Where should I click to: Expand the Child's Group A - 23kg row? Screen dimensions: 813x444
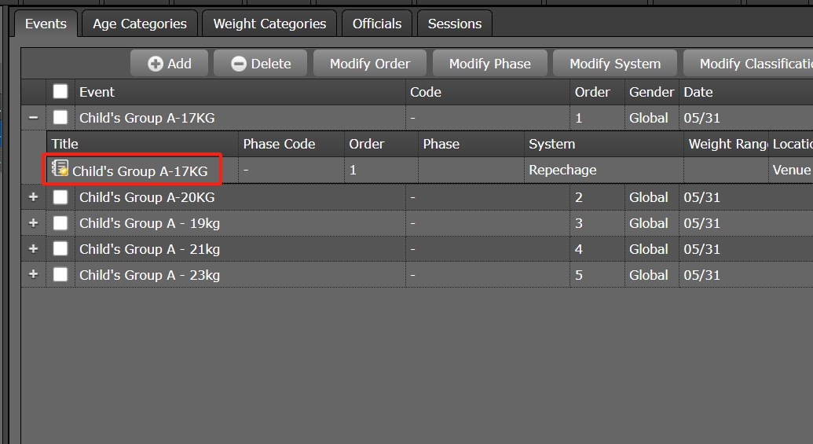(33, 275)
